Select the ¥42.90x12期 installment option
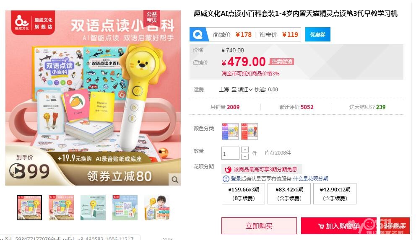The width and height of the screenshot is (416, 240). [335, 194]
